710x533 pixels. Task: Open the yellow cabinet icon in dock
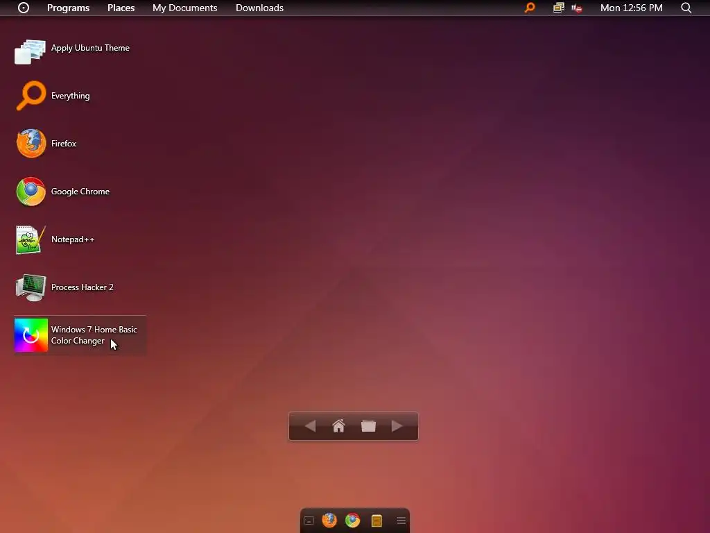376,521
